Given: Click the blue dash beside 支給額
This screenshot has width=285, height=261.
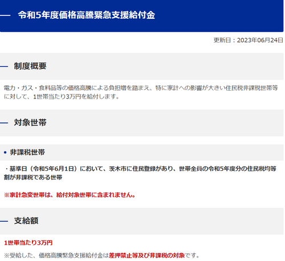Looking at the screenshot, I should click(4, 221).
